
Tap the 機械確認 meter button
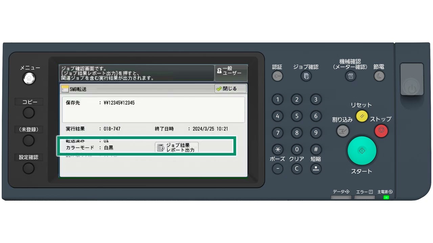350,76
